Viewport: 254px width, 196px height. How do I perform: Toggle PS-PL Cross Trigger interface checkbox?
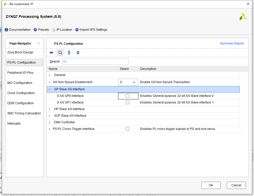tap(128, 129)
